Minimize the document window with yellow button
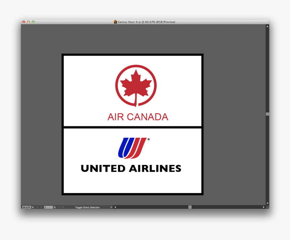This screenshot has width=290, height=240. [28, 22]
